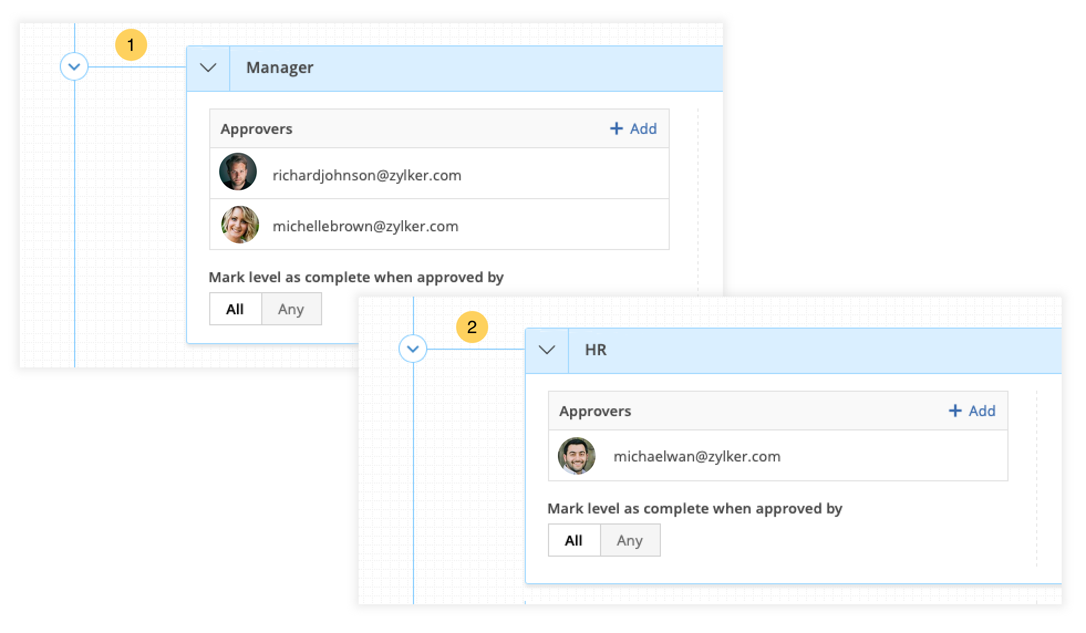Select Any in Manager level completion option
Image resolution: width=1086 pixels, height=633 pixels.
point(291,309)
